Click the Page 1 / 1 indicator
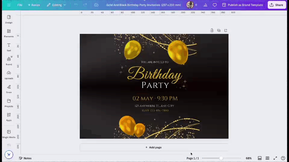Viewport: 289px width, 162px height. pyautogui.click(x=193, y=158)
